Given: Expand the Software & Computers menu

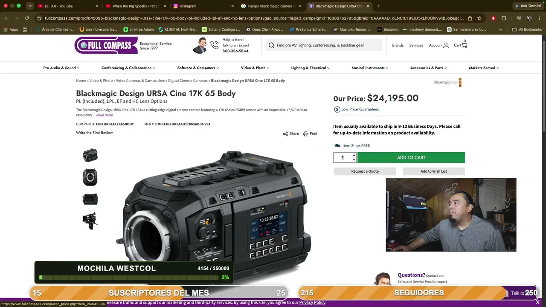Looking at the screenshot, I should point(198,68).
